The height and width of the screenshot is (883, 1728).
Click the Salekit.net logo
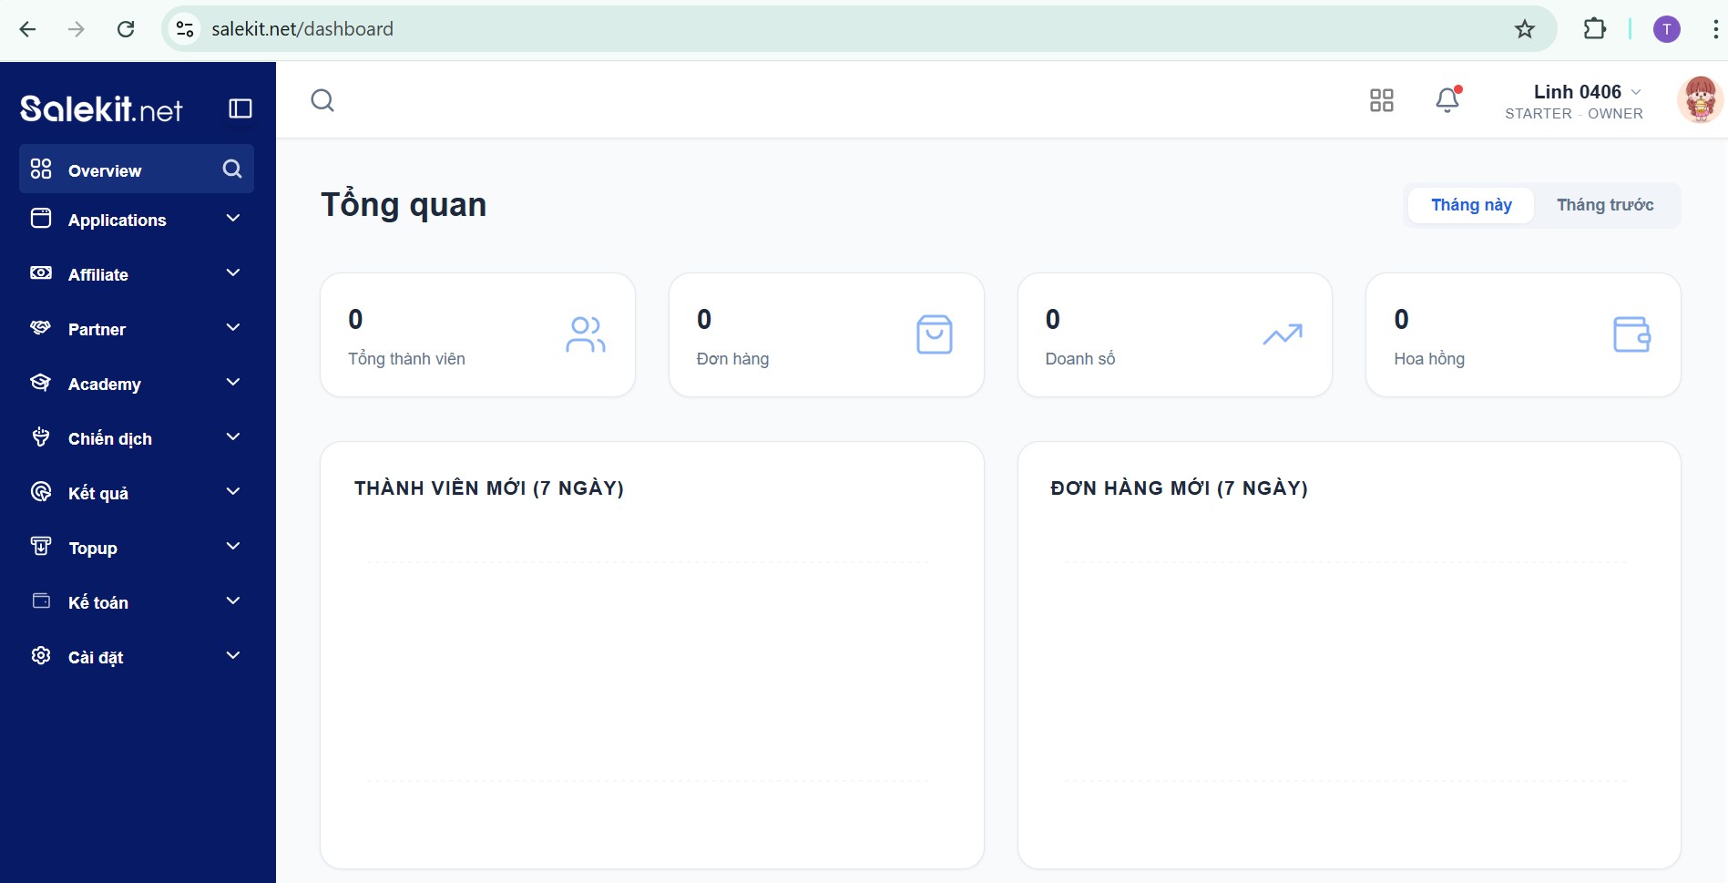click(101, 109)
